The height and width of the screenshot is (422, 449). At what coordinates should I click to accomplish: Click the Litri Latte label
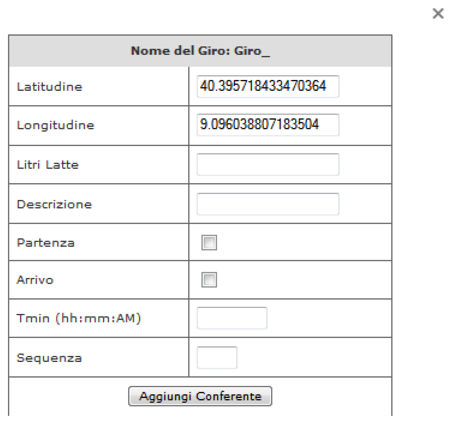[x=48, y=165]
